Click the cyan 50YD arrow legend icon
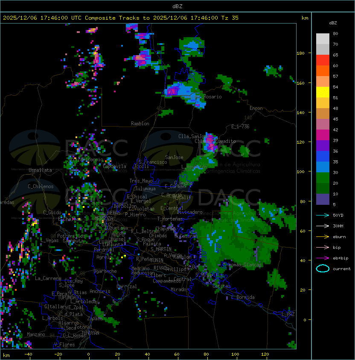The height and width of the screenshot is (360, 355). (323, 215)
